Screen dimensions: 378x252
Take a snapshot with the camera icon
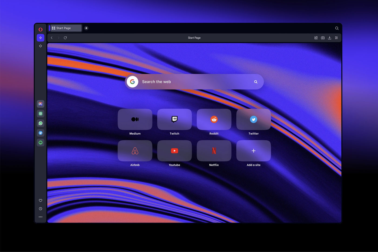[323, 38]
